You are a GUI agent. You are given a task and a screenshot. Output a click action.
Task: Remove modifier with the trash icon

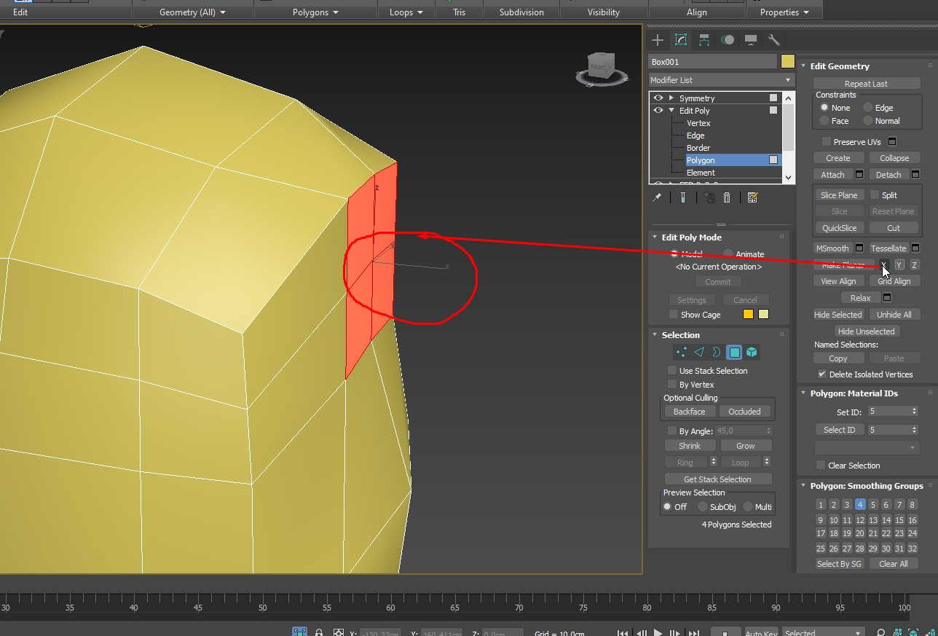[727, 197]
